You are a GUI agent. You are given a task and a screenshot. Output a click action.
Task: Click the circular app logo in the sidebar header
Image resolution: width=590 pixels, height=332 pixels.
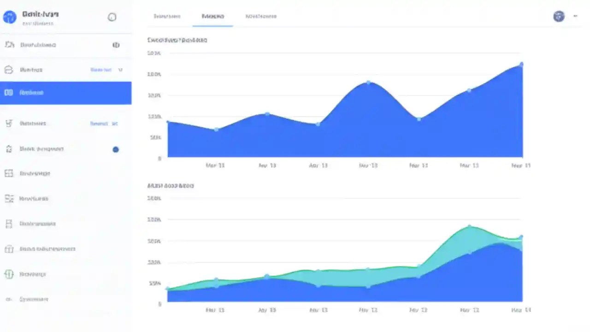[9, 17]
